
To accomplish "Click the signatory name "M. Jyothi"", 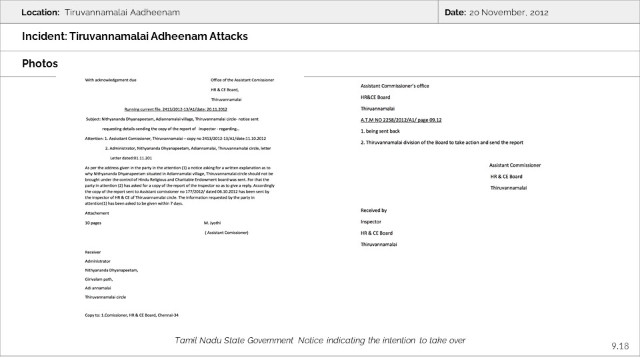I will 212,222.
